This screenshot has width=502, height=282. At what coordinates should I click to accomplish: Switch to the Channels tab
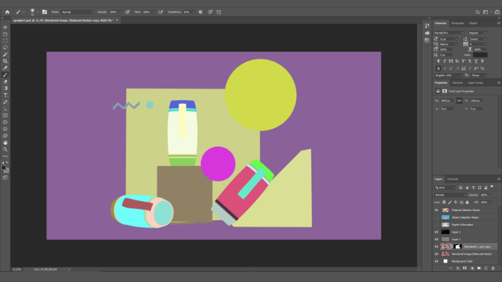point(453,179)
